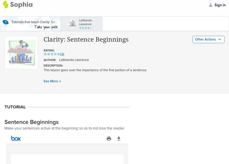Viewport: 229px width, 164px height.
Task: Click the stars in LaShanda Lawrence tab
Action: (x=85, y=28)
